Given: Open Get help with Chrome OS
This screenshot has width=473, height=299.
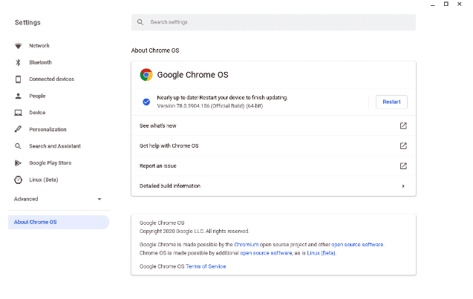Looking at the screenshot, I should tap(273, 146).
